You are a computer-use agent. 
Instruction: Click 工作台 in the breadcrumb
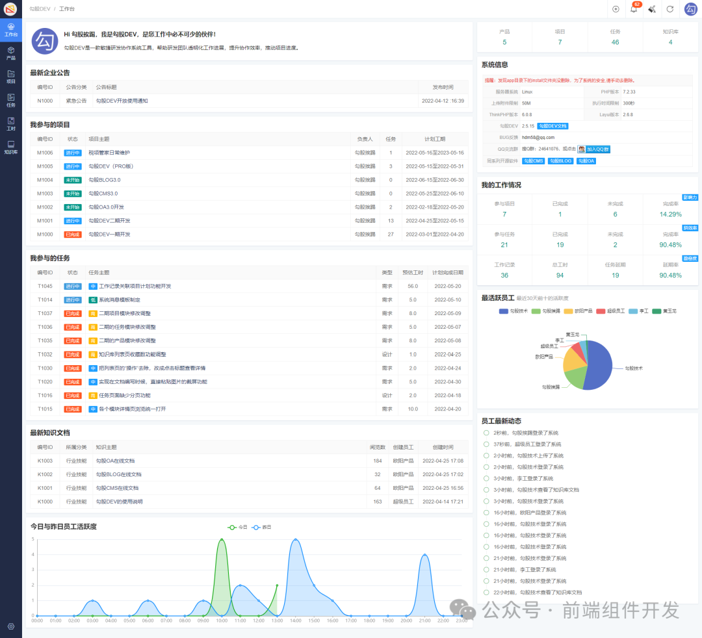pos(67,9)
